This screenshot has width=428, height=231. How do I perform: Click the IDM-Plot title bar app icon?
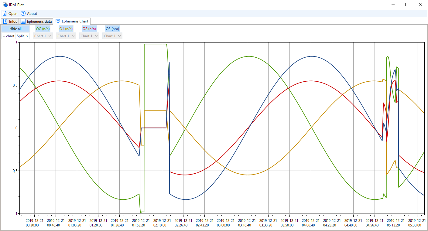point(5,5)
